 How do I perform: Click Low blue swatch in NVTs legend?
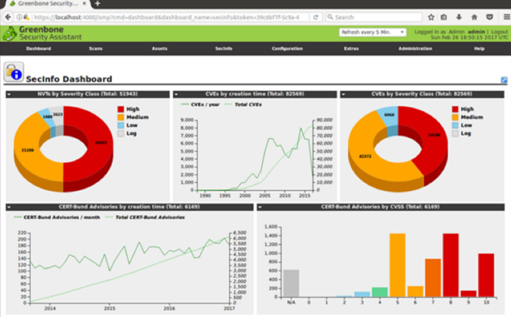pos(121,125)
